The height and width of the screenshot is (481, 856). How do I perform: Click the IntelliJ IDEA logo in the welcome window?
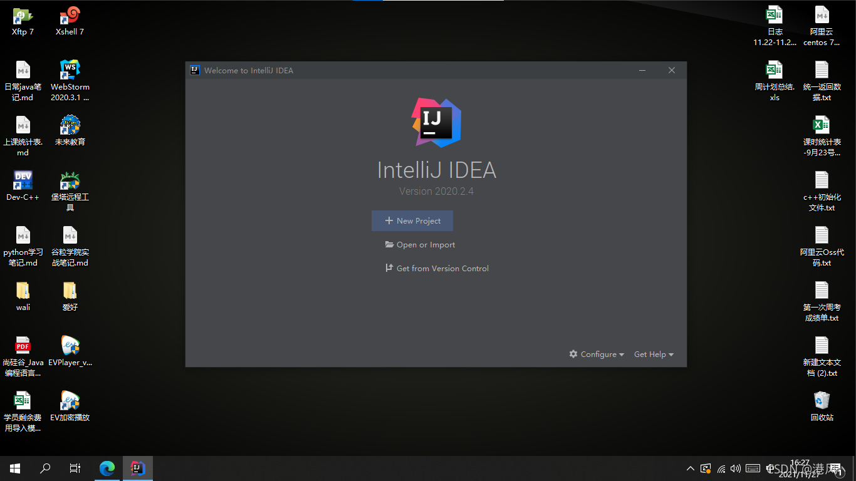click(436, 123)
